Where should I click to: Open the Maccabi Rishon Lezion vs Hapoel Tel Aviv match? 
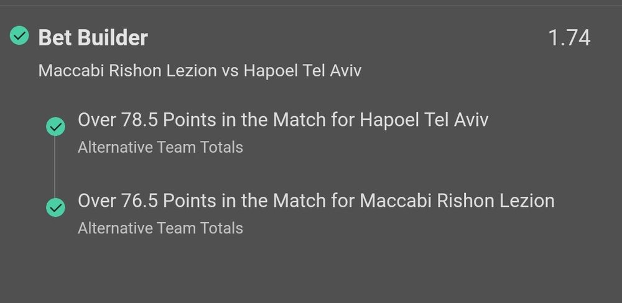(x=200, y=71)
